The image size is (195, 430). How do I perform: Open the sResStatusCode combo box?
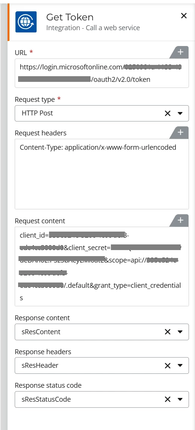[102, 399]
